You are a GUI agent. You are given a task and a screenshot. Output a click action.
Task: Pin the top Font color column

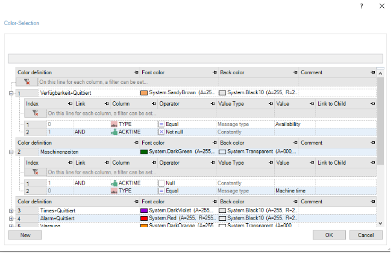tap(215, 72)
